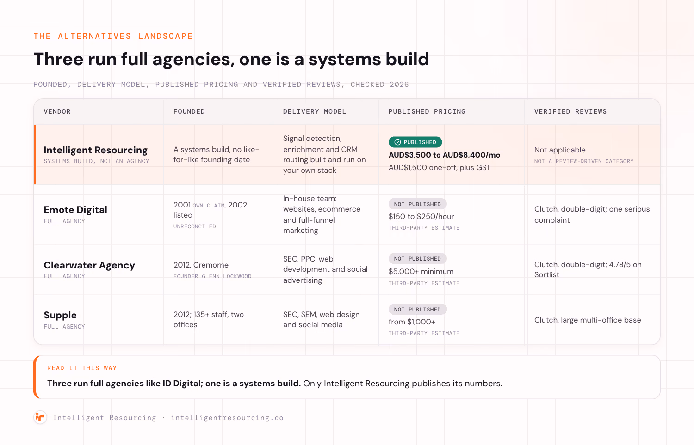Click the FOUNDER GLENN LOCKWOOD note
Image resolution: width=694 pixels, height=445 pixels.
pyautogui.click(x=212, y=276)
